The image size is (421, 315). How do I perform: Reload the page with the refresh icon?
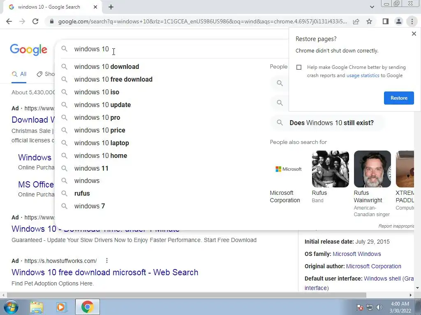coord(35,21)
